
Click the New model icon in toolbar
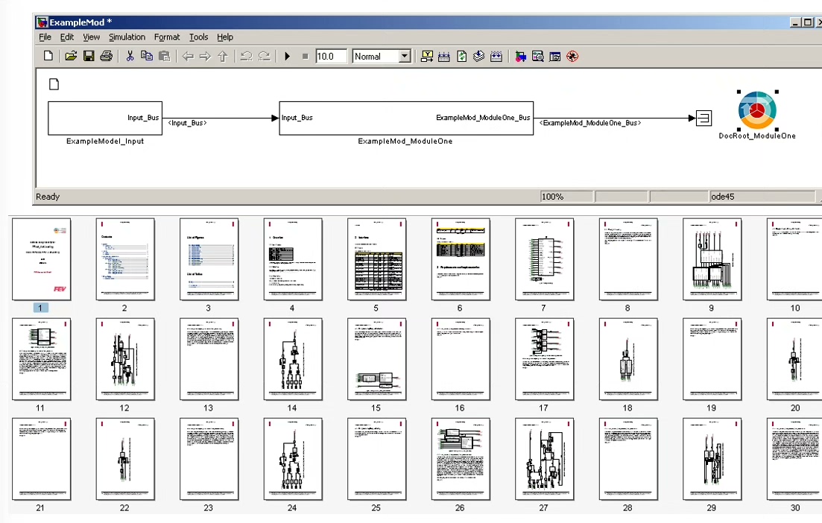(48, 56)
